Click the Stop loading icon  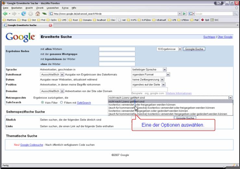pos(31,14)
